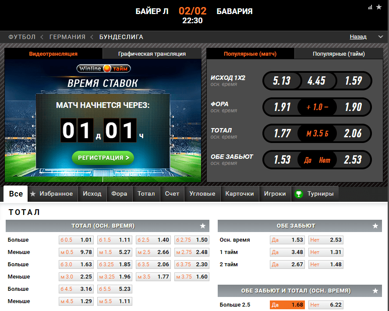Toggle the Да 1.68 bet for Больше 2.5
This screenshot has height=311, width=389.
pyautogui.click(x=287, y=305)
